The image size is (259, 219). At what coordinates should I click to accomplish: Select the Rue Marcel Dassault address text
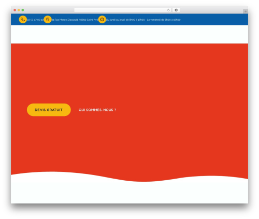pos(75,20)
